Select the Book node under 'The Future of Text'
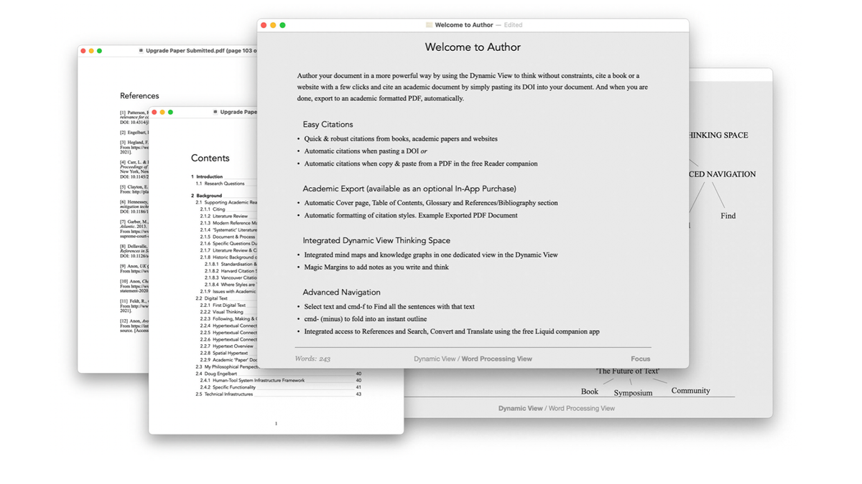Screen dimensions: 862x484 (590, 391)
